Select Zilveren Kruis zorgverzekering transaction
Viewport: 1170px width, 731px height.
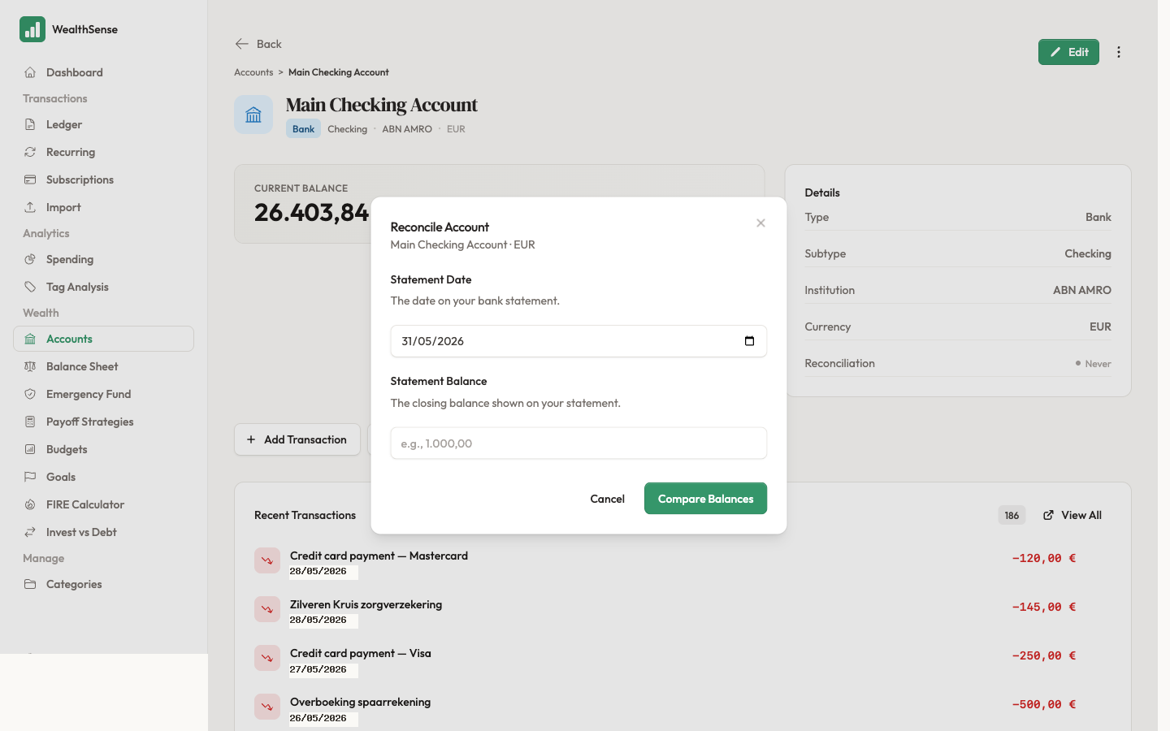tap(682, 610)
